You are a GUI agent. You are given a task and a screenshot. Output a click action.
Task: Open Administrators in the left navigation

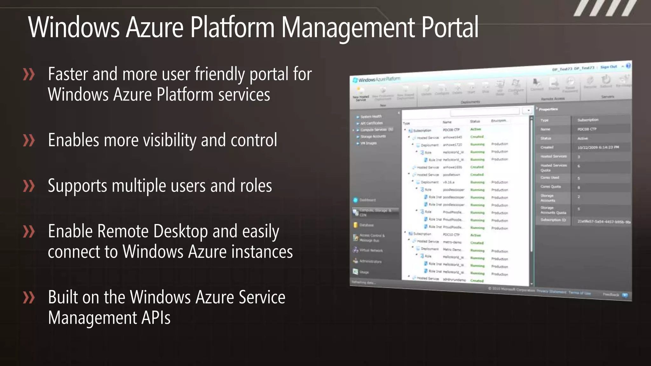(367, 261)
